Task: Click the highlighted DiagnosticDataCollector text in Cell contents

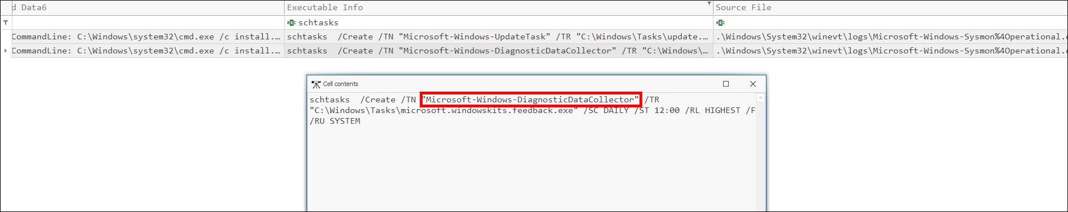Action: click(x=530, y=100)
